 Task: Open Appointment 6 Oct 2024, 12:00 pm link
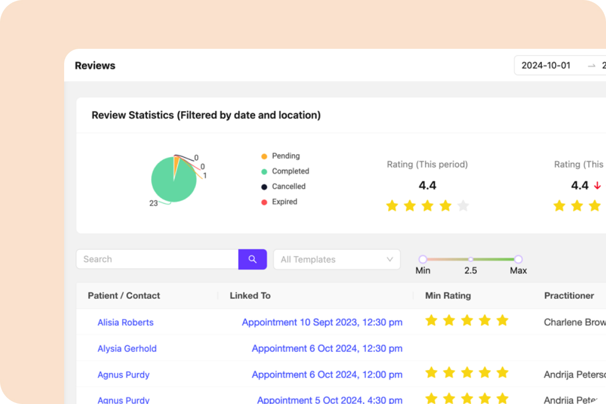tap(327, 374)
